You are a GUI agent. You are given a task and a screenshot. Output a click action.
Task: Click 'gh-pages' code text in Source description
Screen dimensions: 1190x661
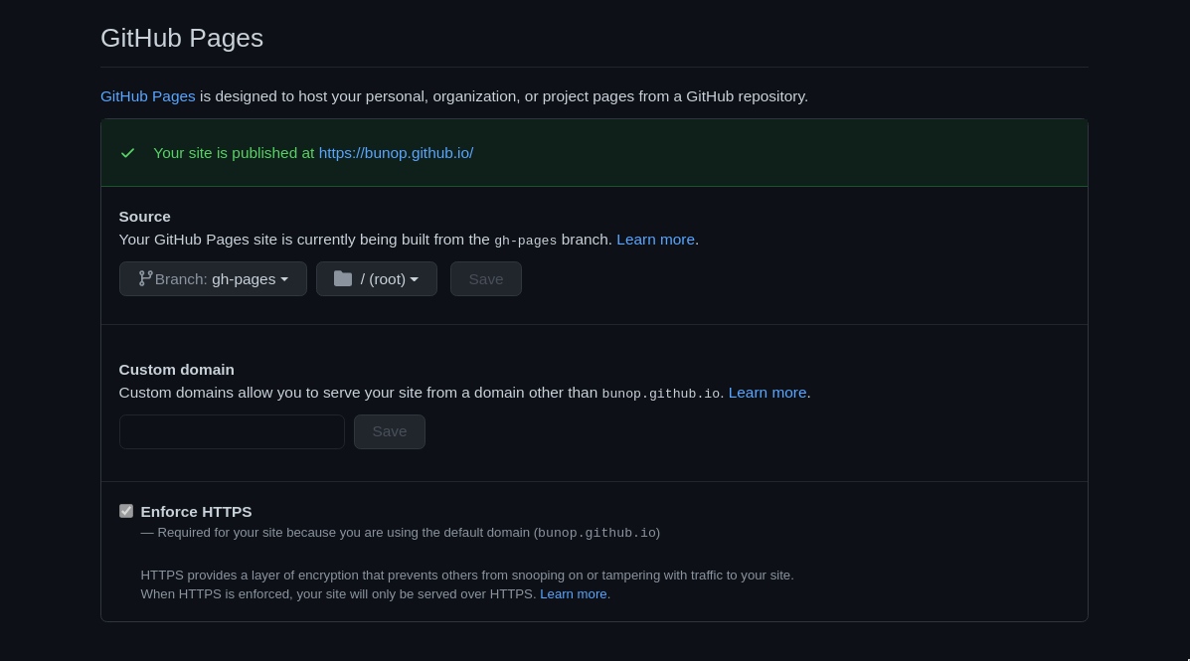[525, 241]
